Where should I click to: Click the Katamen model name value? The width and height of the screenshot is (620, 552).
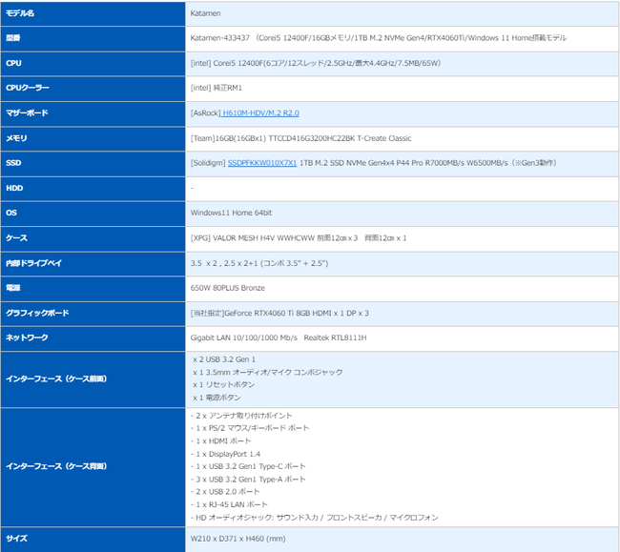[206, 13]
